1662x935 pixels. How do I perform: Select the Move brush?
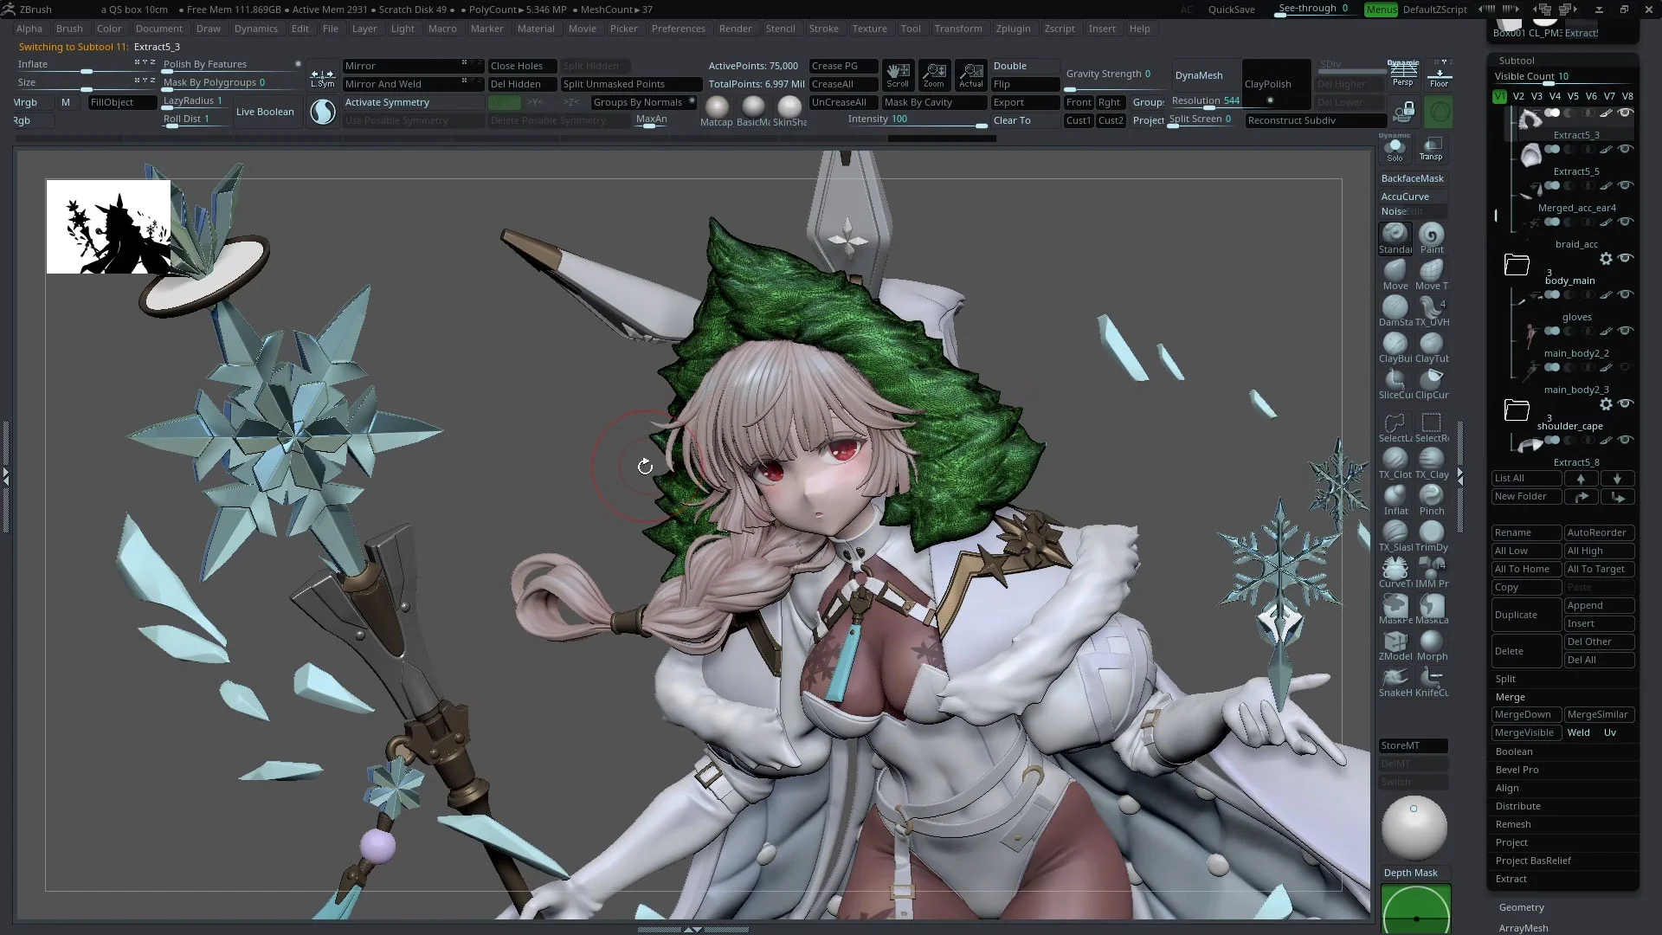tap(1395, 274)
